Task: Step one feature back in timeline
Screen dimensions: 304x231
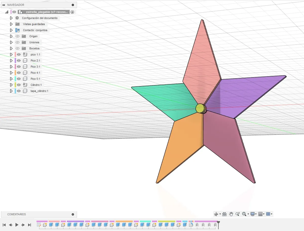Action: pyautogui.click(x=11, y=225)
